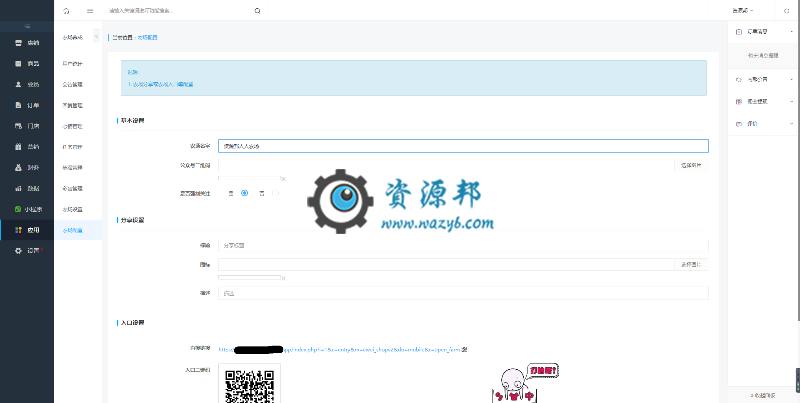Screen dimensions: 800x403
Task: Expand the 佣金提现 panel chevron
Action: [791, 101]
